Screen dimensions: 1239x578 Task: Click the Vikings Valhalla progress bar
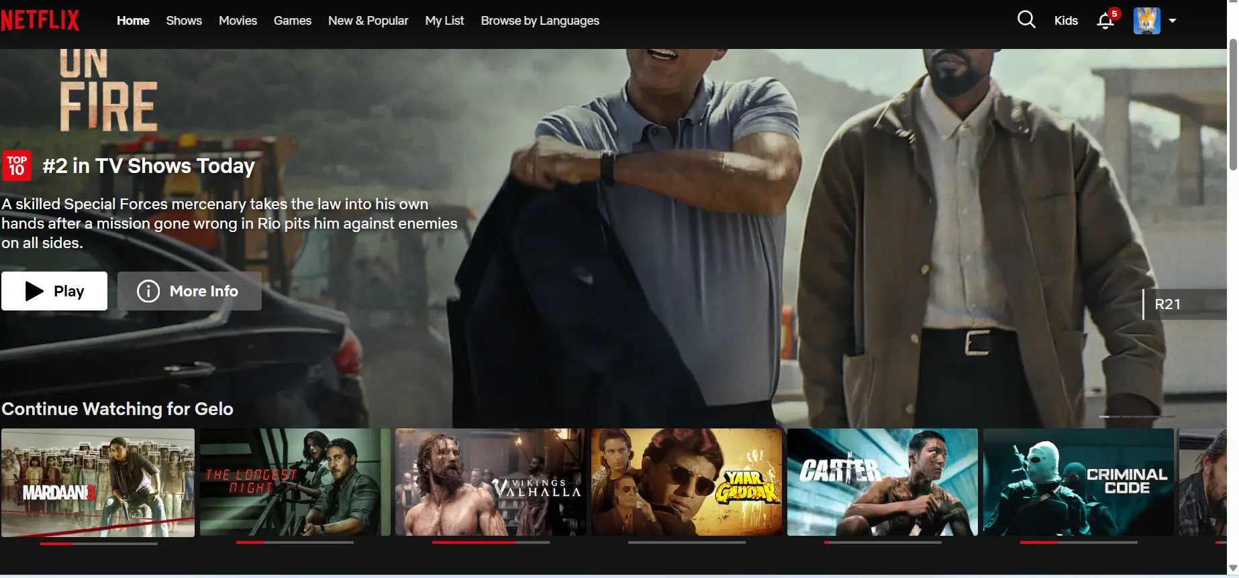(x=491, y=542)
